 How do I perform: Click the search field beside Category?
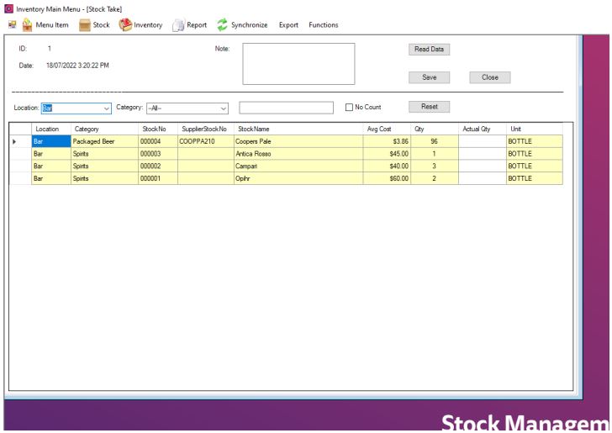coord(286,108)
